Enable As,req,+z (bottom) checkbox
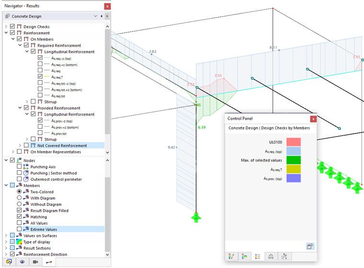 coord(40,64)
